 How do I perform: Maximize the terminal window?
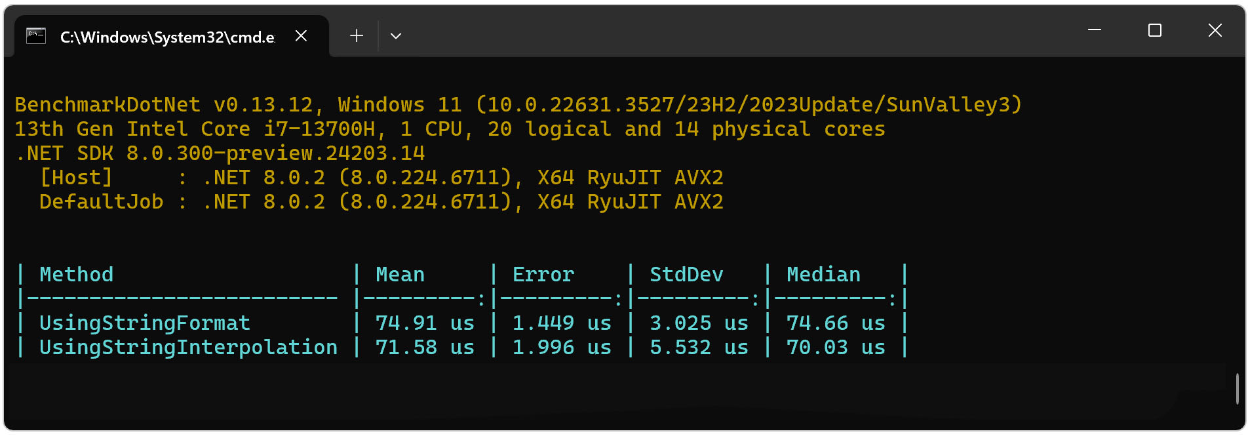1155,30
